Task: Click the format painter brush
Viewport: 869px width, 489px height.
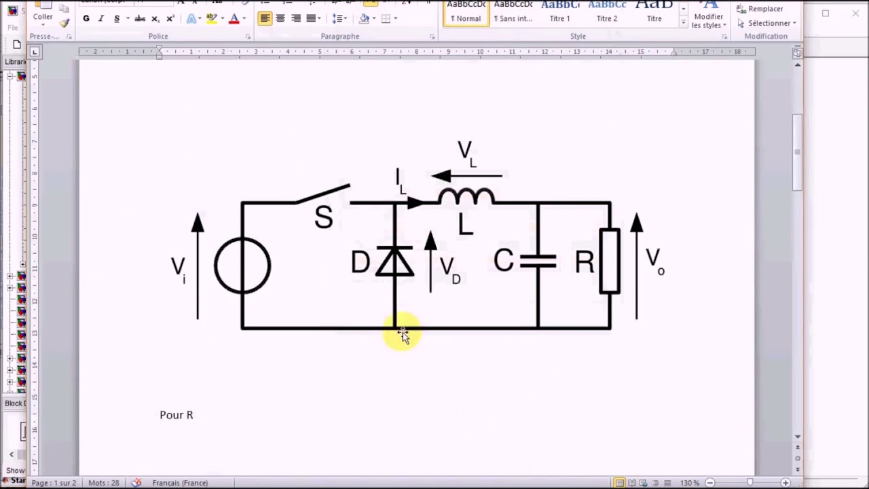Action: coord(64,22)
